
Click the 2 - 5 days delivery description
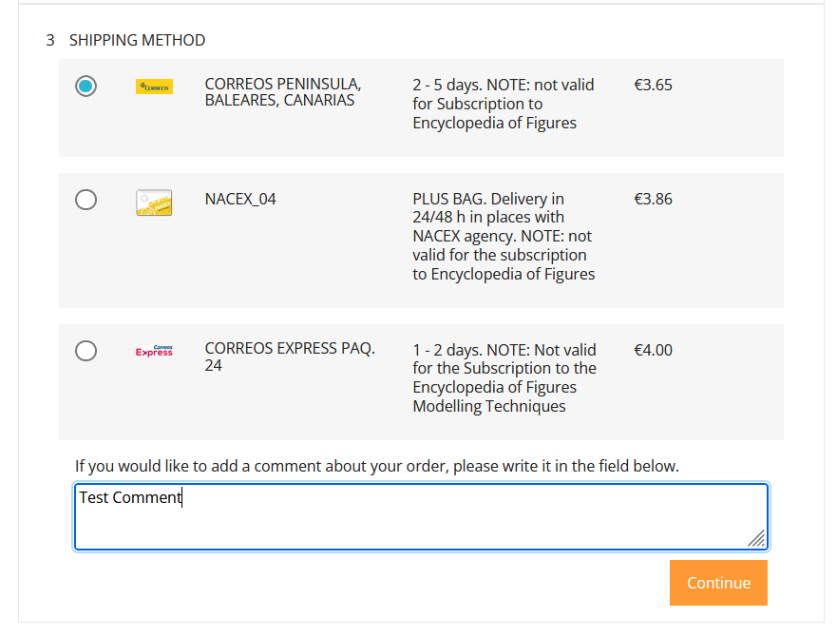504,104
